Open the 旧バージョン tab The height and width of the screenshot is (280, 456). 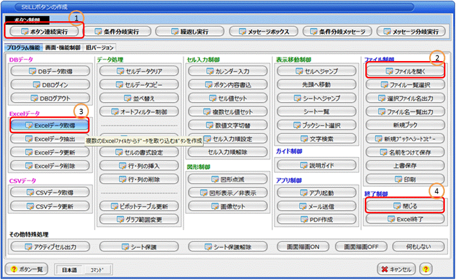pyautogui.click(x=100, y=48)
